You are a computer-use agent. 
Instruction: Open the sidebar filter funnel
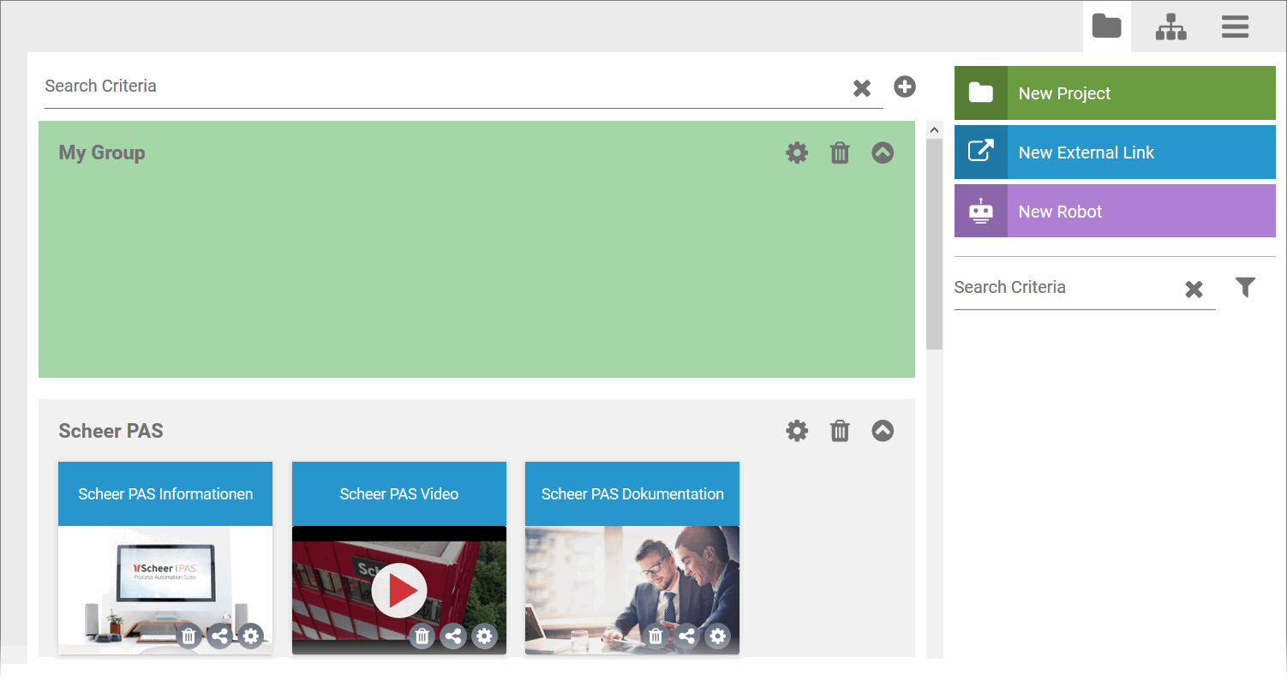pyautogui.click(x=1246, y=288)
